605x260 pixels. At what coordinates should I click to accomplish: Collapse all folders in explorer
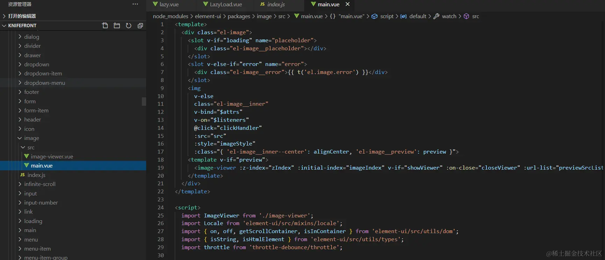coord(140,25)
